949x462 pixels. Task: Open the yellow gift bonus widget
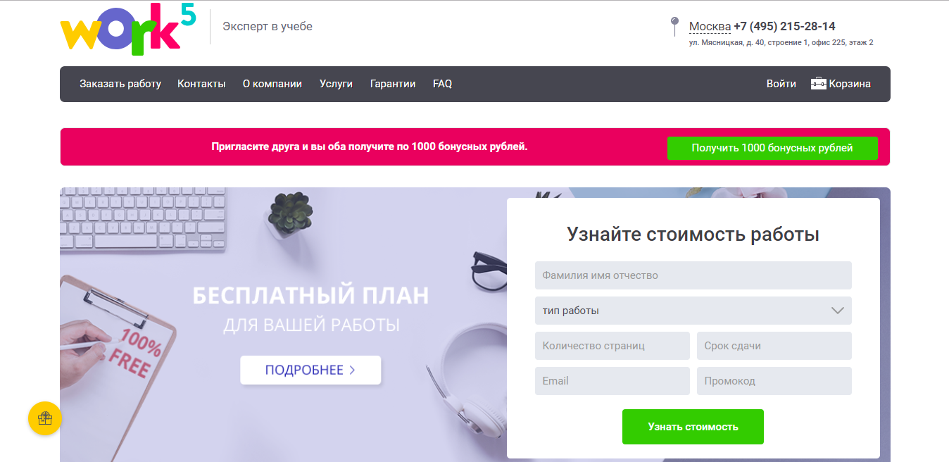click(x=45, y=418)
